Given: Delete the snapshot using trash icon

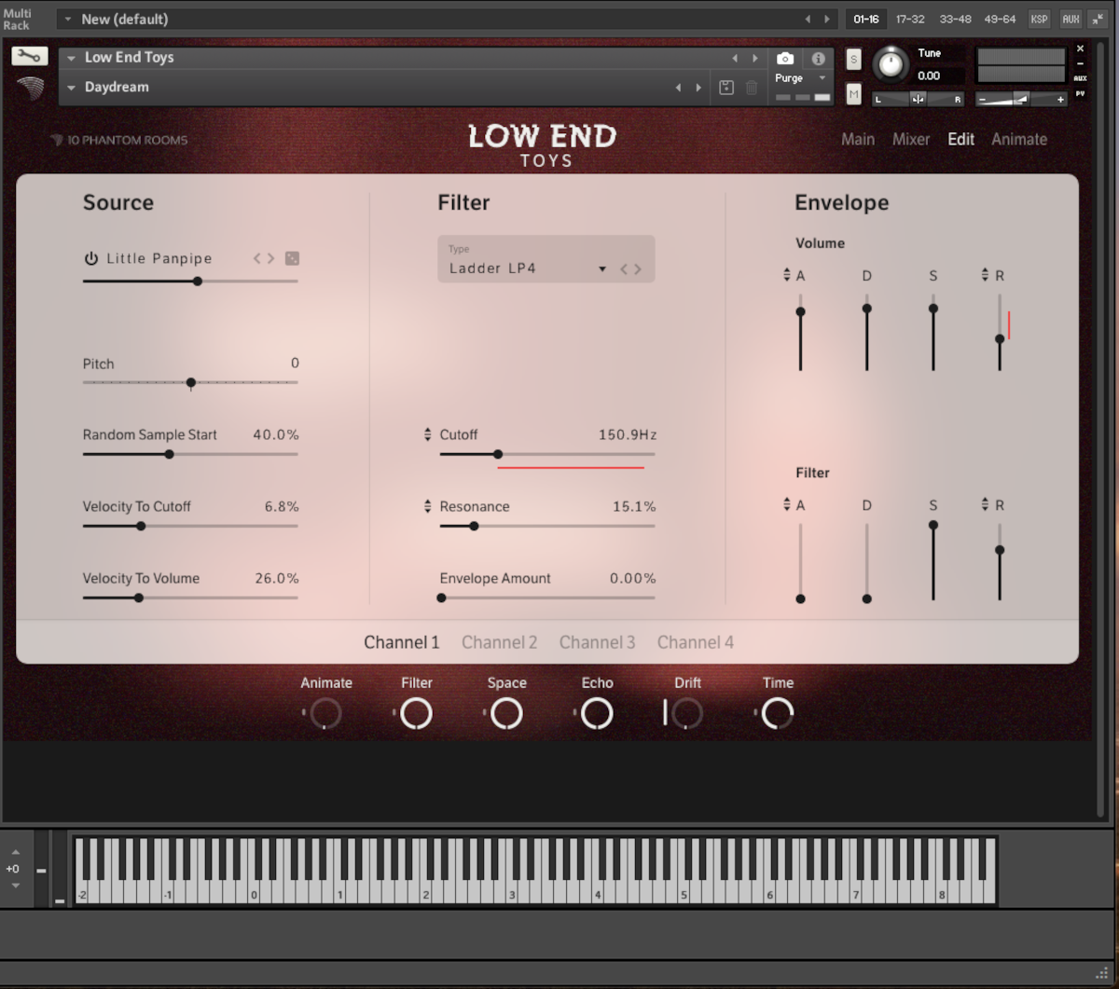Looking at the screenshot, I should pos(752,88).
